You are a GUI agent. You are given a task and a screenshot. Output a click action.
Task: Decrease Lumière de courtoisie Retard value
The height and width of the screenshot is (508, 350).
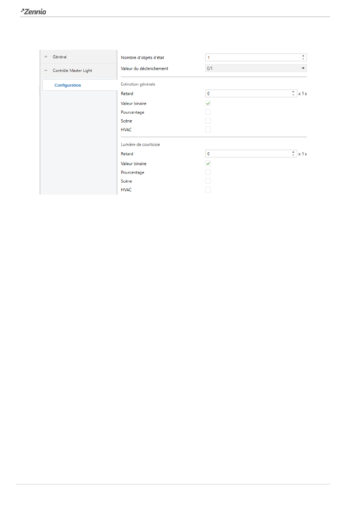click(x=293, y=156)
